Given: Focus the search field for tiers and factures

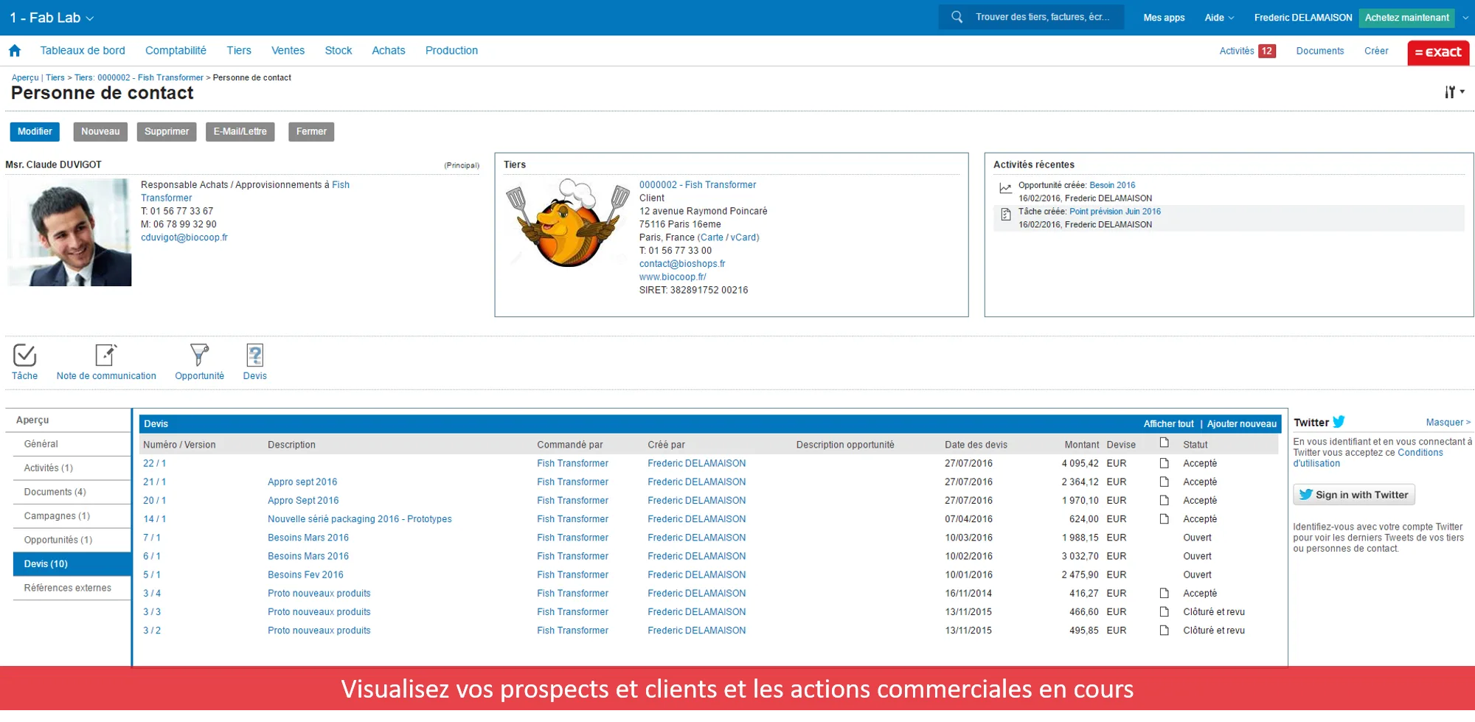Looking at the screenshot, I should [1031, 17].
